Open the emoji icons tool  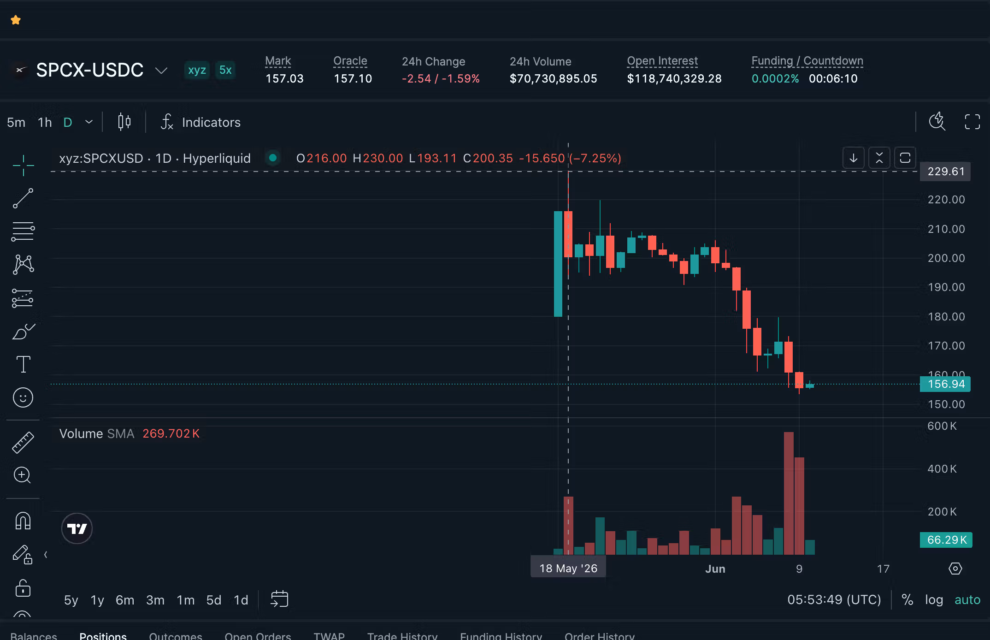[x=23, y=397]
